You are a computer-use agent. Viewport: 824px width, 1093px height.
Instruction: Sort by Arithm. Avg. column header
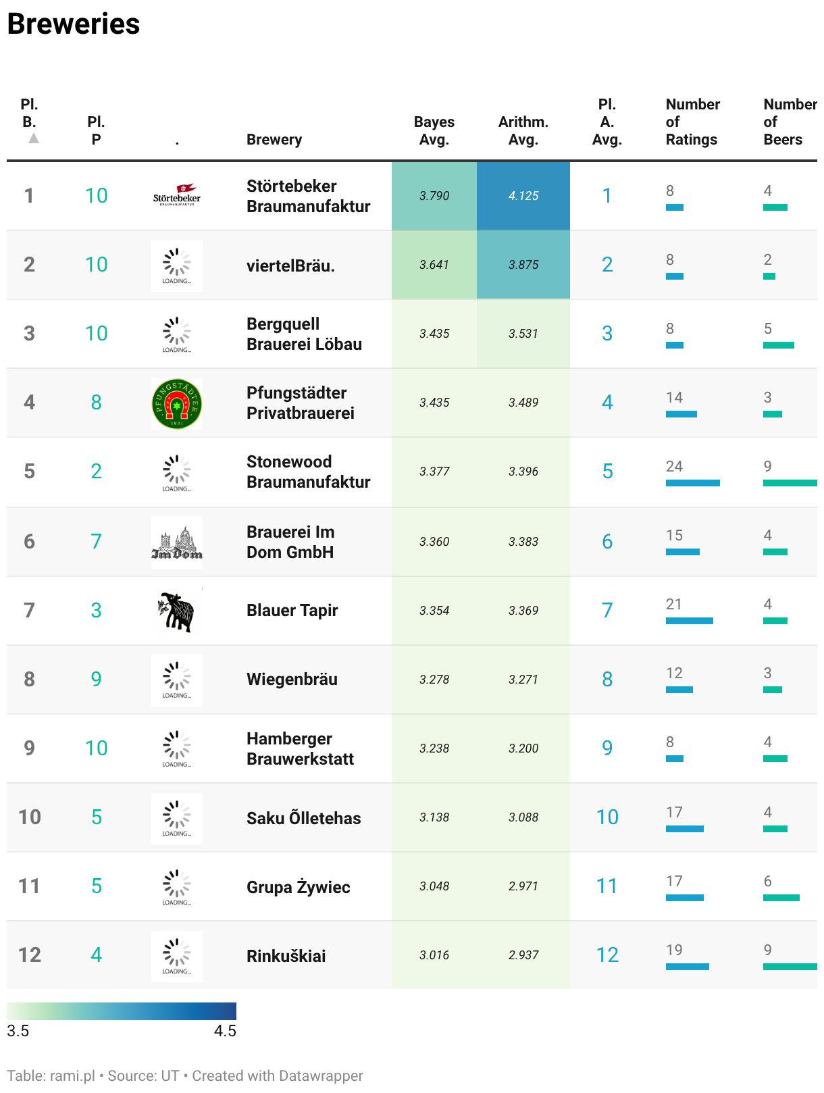point(523,130)
